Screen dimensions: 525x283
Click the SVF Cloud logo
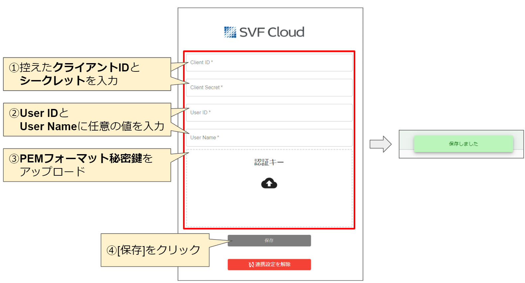coord(264,32)
